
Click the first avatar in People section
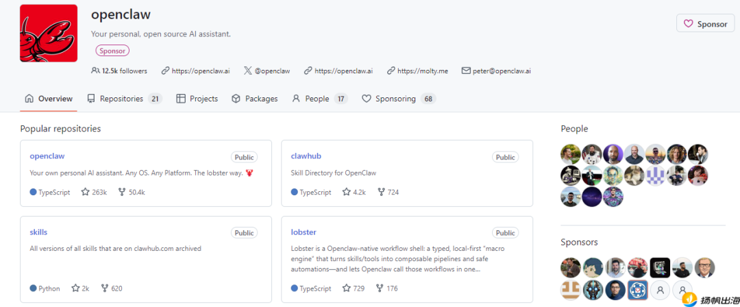click(x=570, y=153)
